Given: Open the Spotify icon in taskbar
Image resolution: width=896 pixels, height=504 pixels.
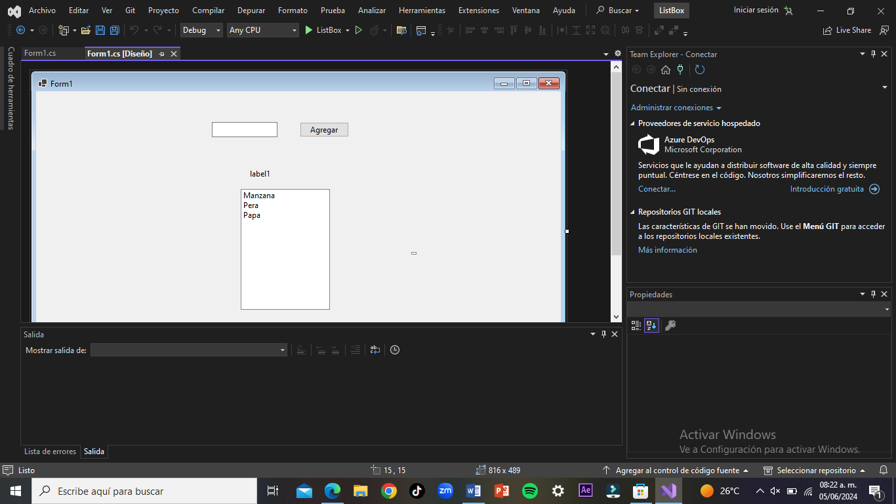Looking at the screenshot, I should click(x=530, y=491).
